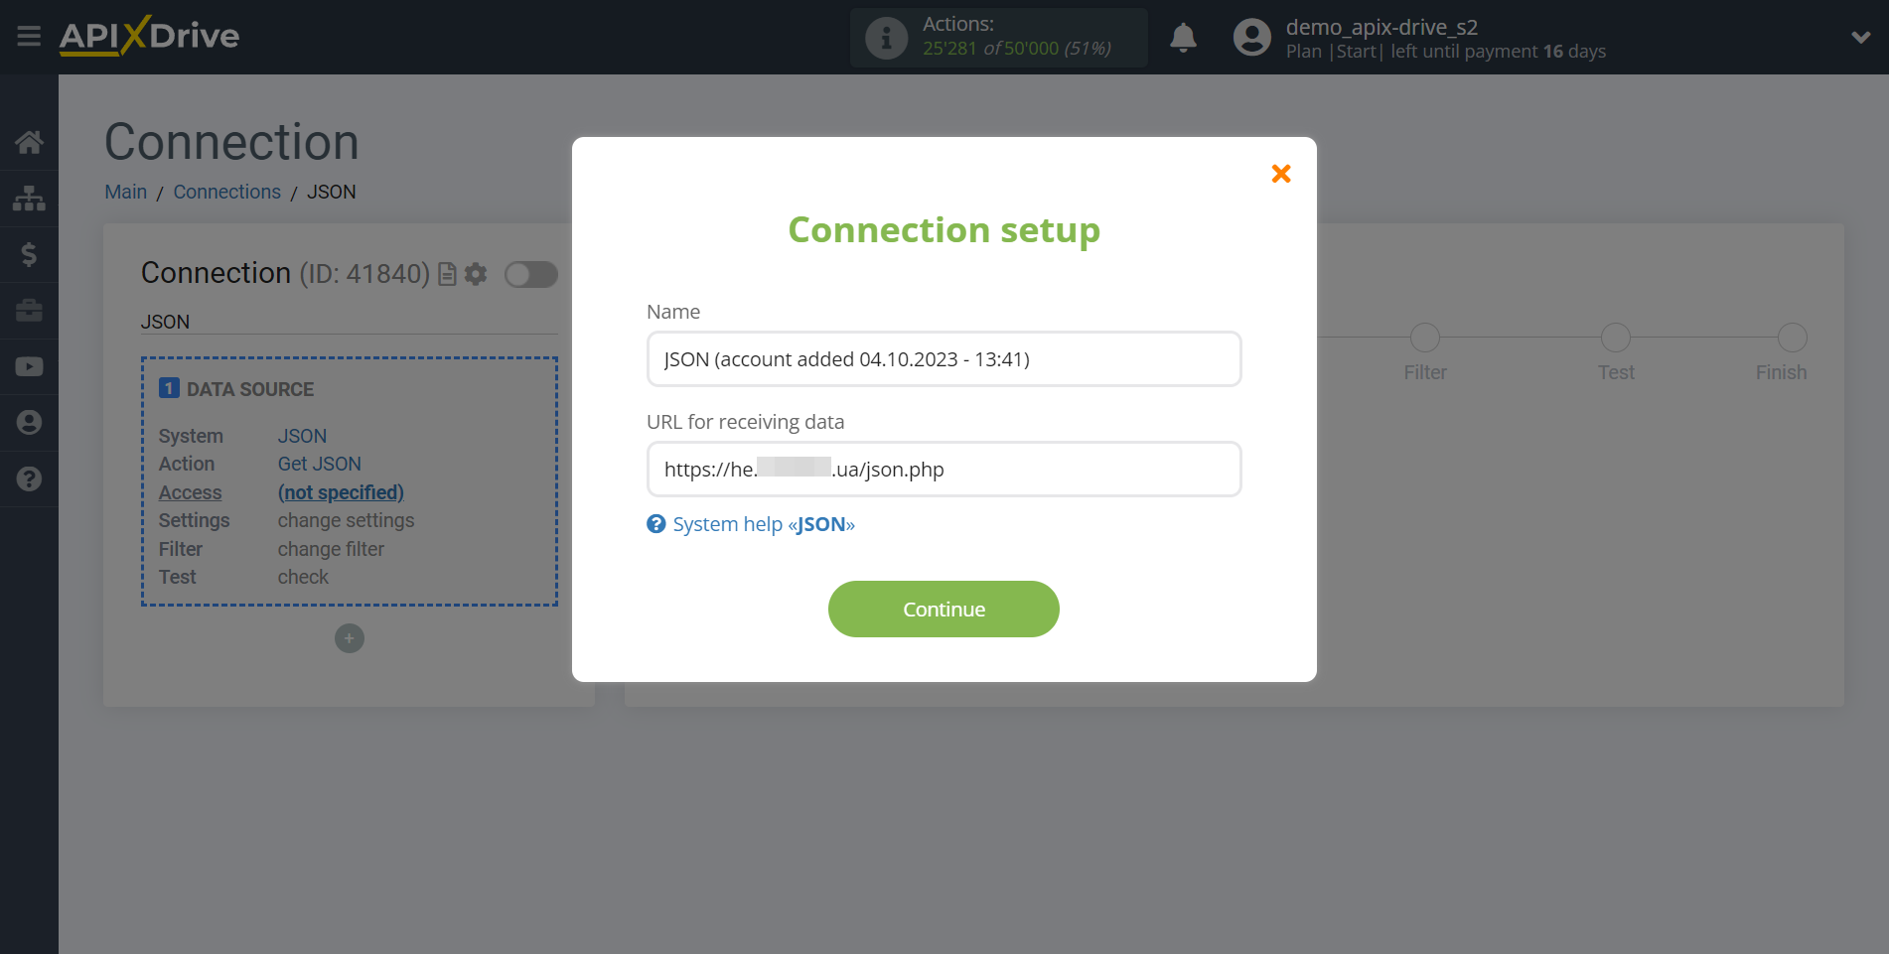Image resolution: width=1889 pixels, height=954 pixels.
Task: Toggle the connection enable switch
Action: click(x=531, y=274)
